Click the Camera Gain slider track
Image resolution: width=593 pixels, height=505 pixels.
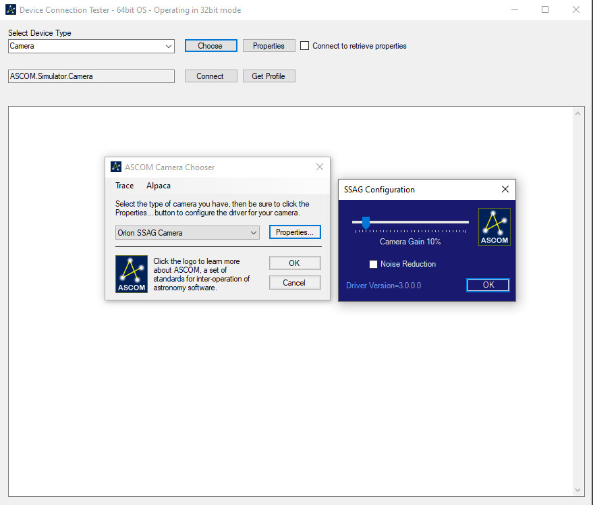tap(410, 222)
